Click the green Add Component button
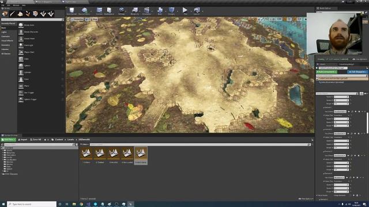The height and width of the screenshot is (207, 369). 327,72
